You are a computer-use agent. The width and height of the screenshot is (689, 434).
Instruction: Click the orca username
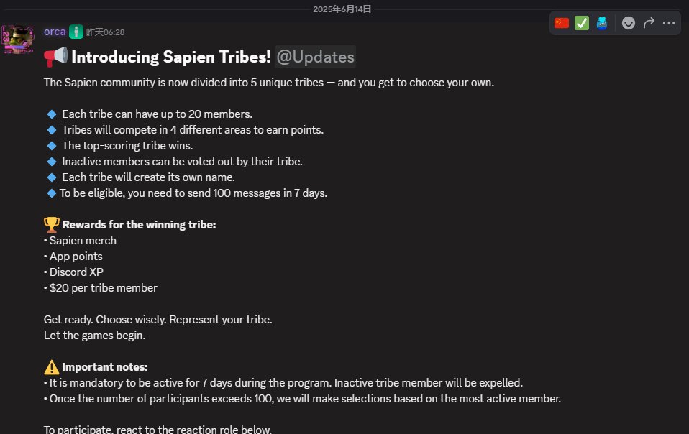55,32
